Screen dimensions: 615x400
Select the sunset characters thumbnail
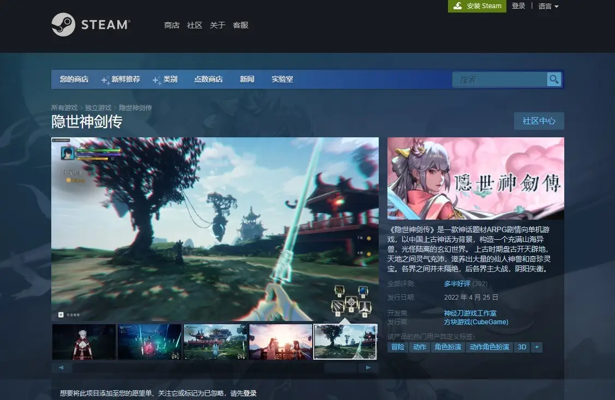[281, 342]
